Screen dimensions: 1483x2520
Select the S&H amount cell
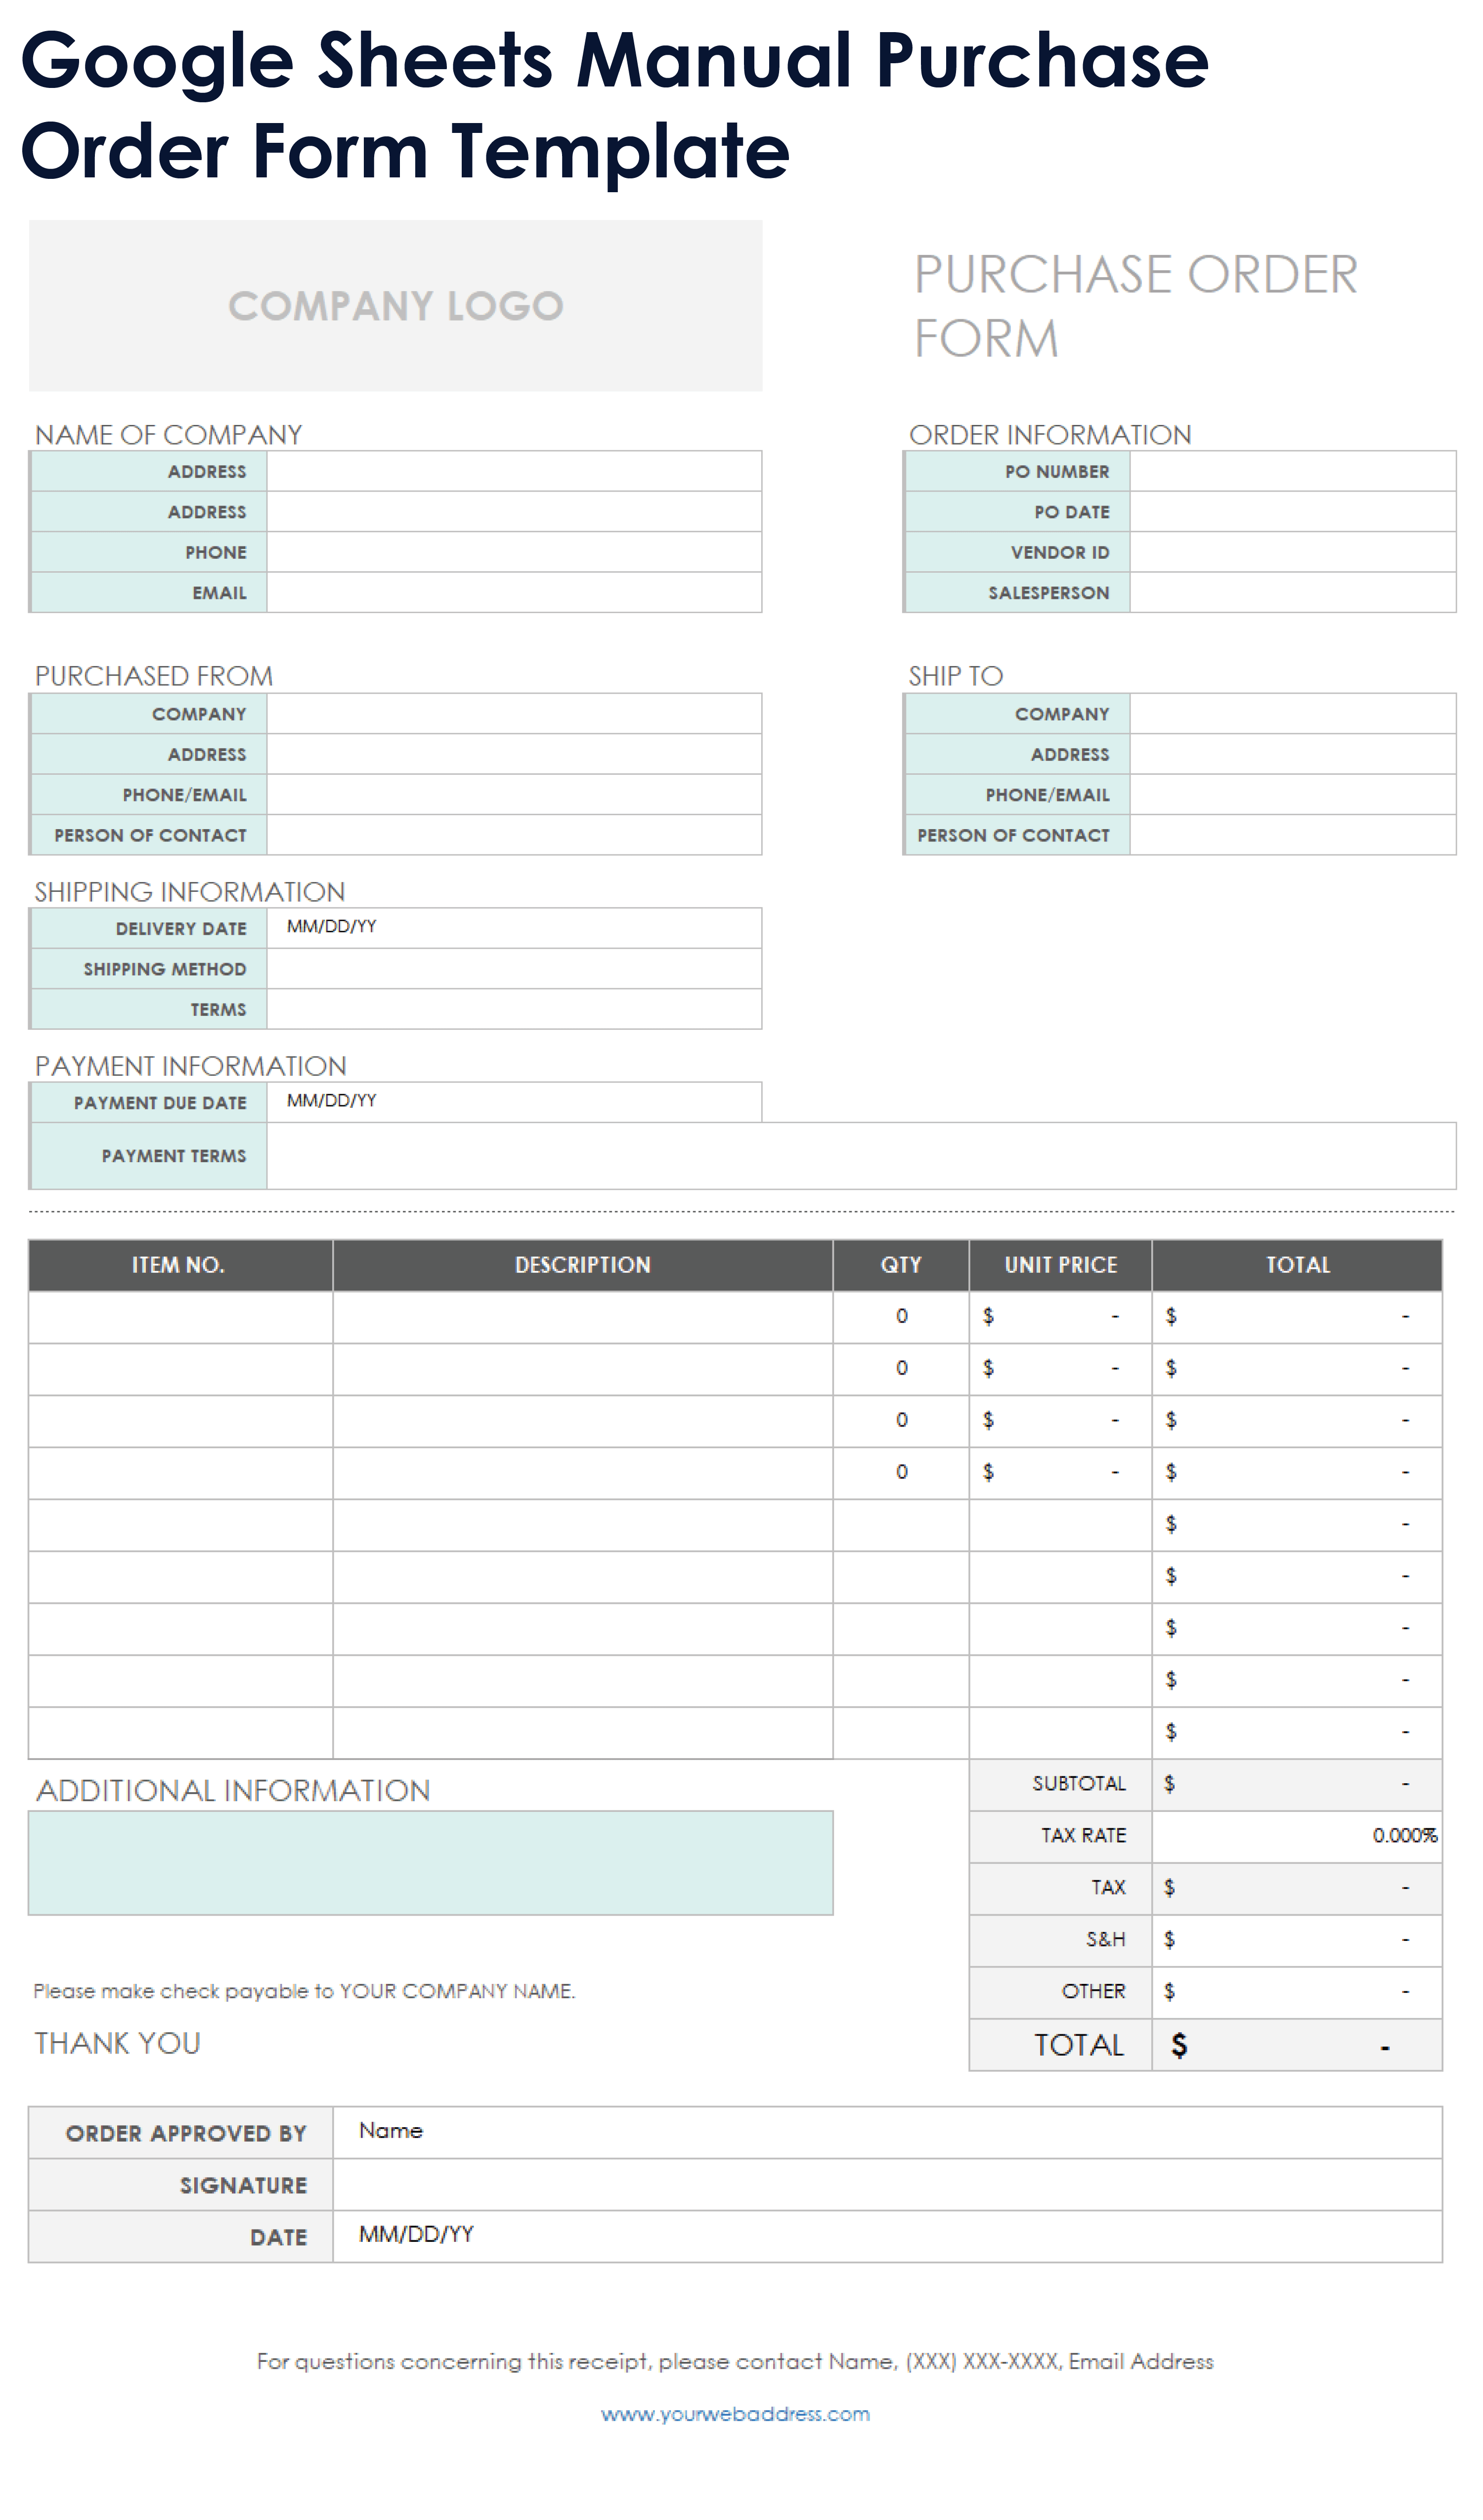coord(1297,1940)
